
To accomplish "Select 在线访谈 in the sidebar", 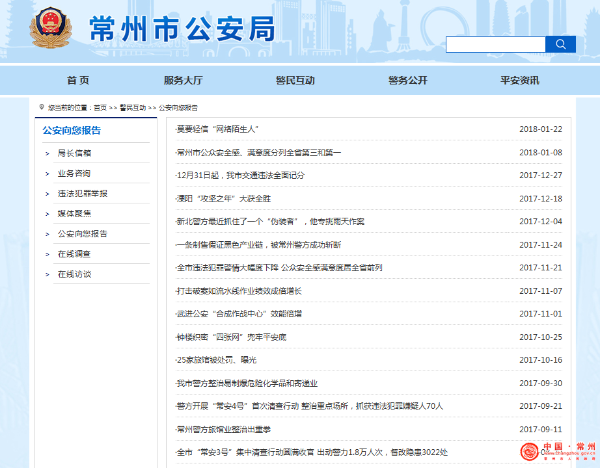I will coord(74,274).
